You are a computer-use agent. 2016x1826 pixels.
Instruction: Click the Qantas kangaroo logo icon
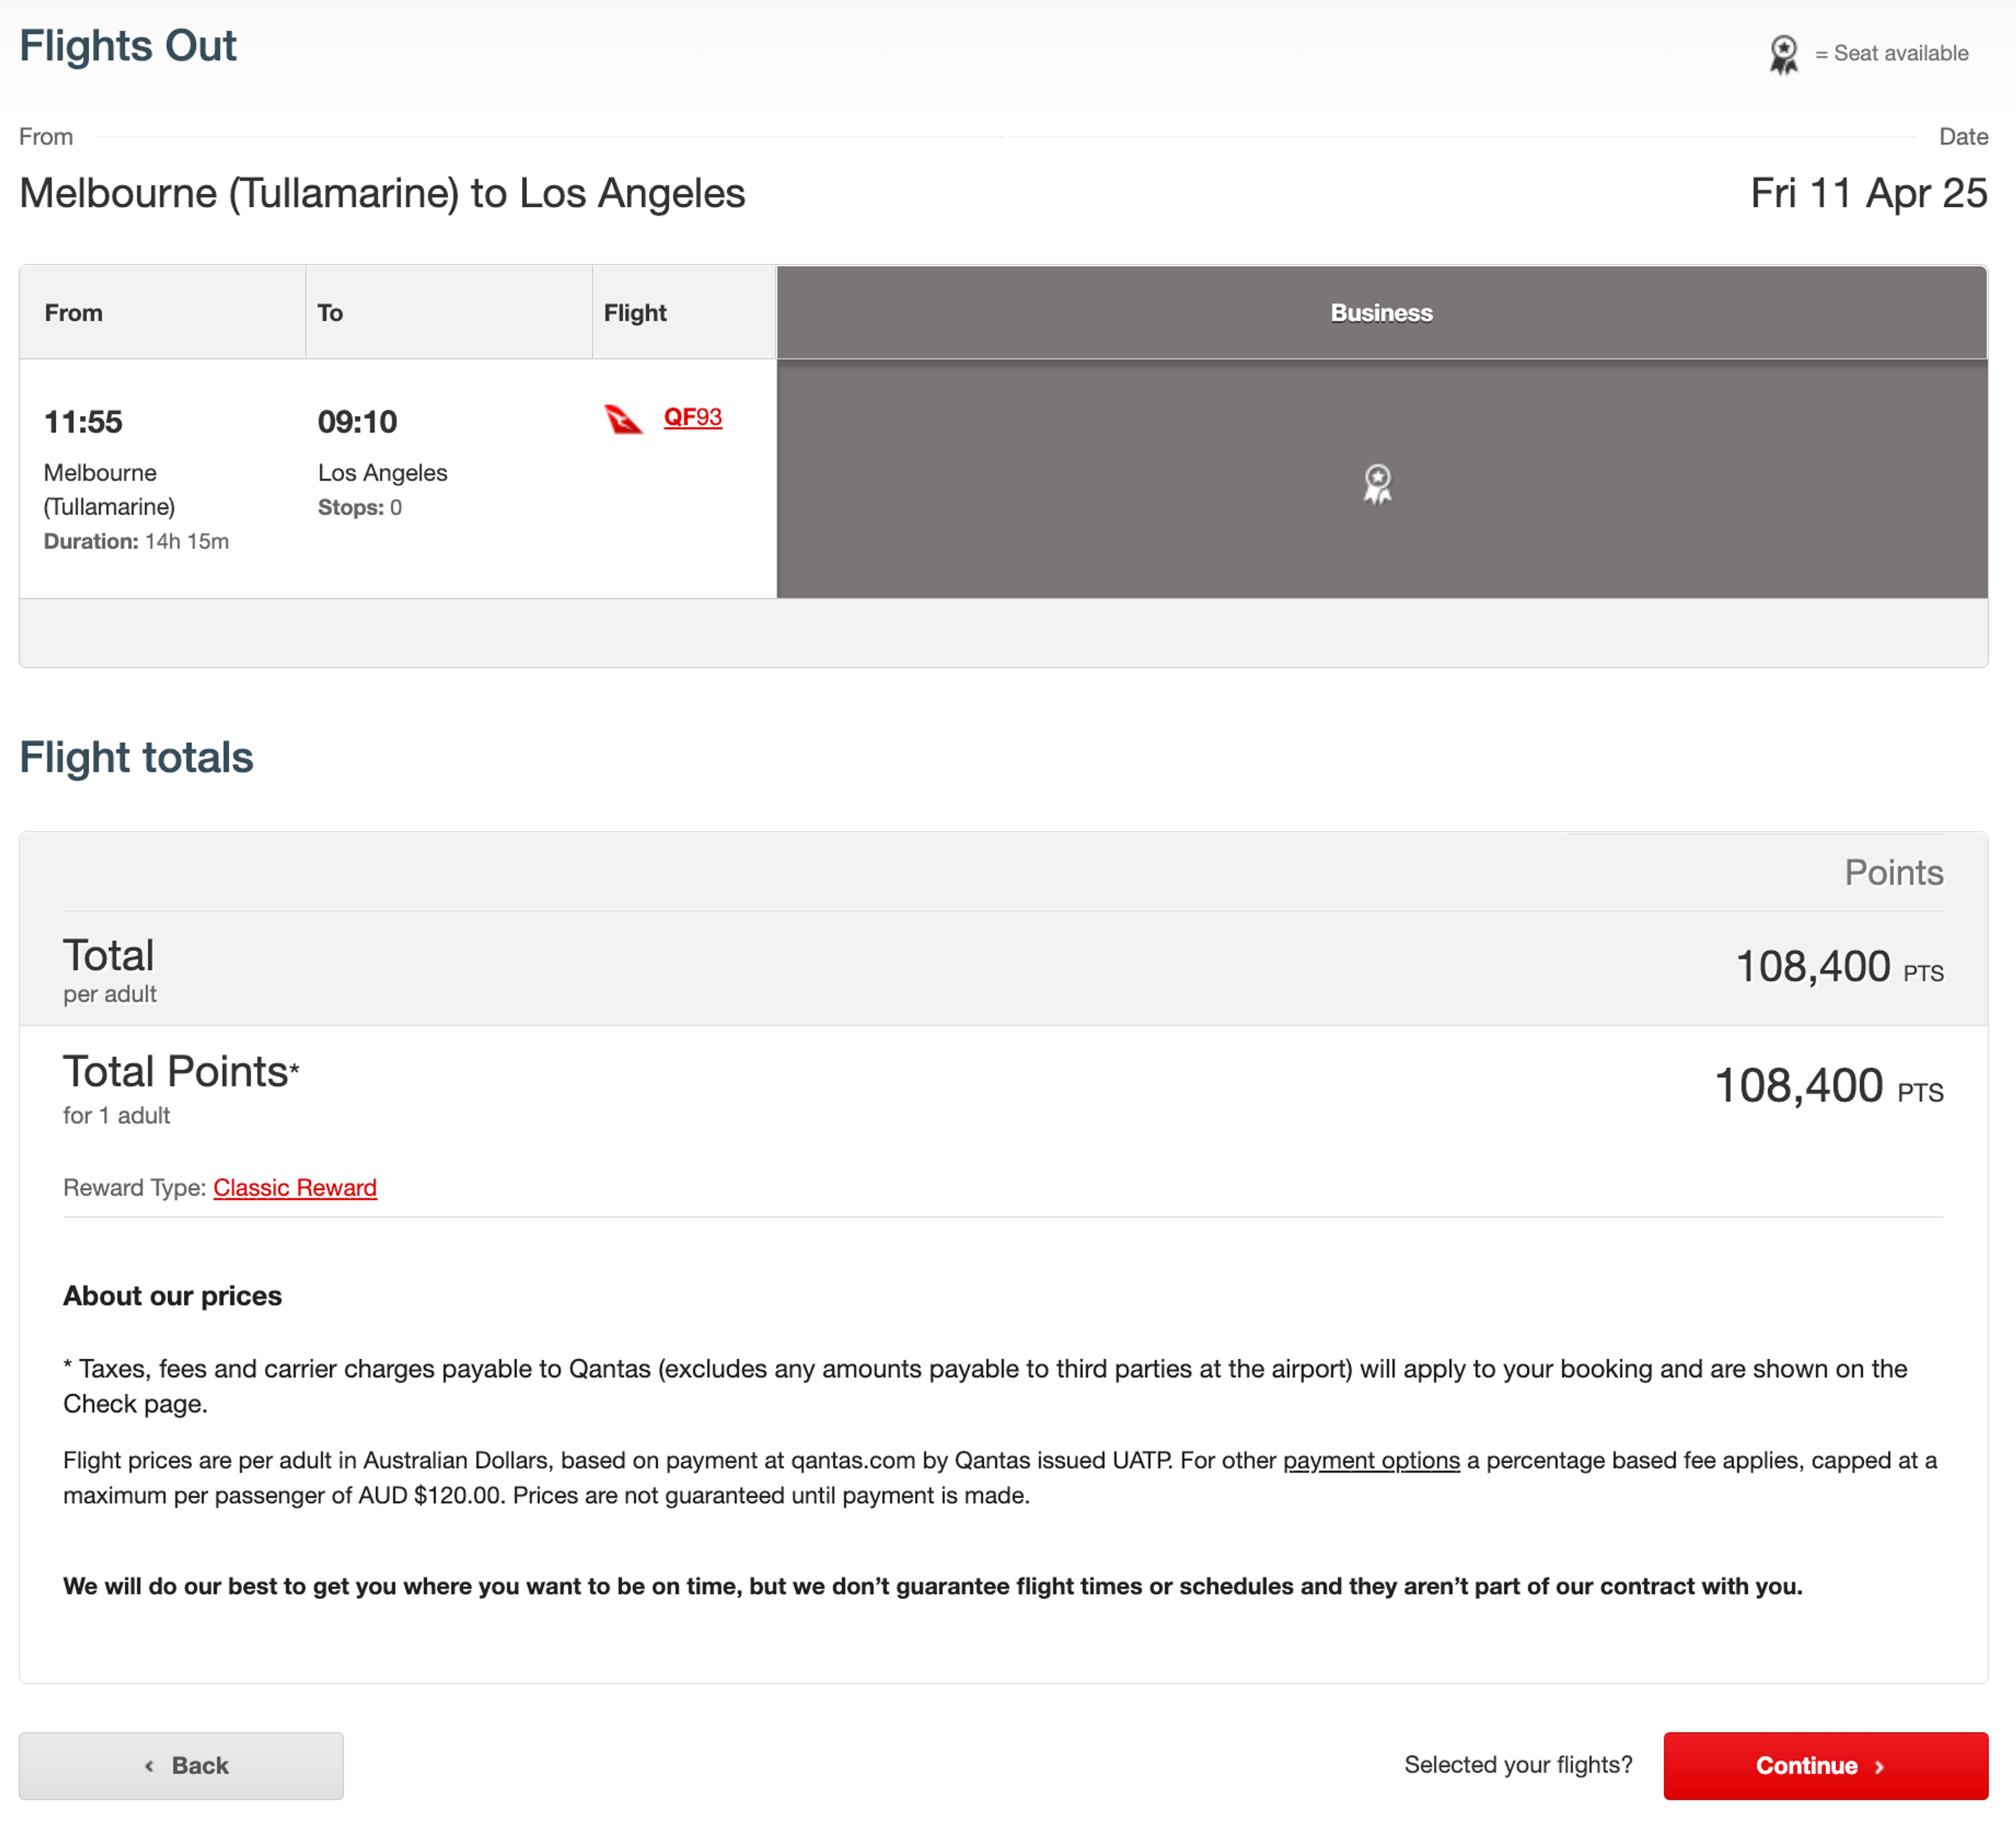[x=624, y=418]
